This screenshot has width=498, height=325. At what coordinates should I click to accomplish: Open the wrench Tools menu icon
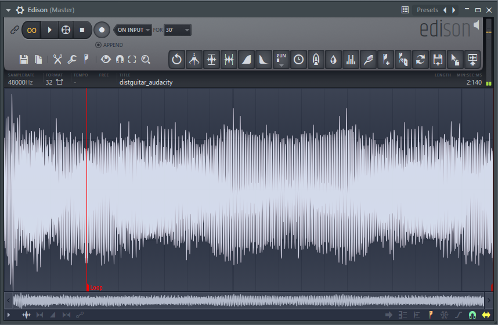pos(72,59)
